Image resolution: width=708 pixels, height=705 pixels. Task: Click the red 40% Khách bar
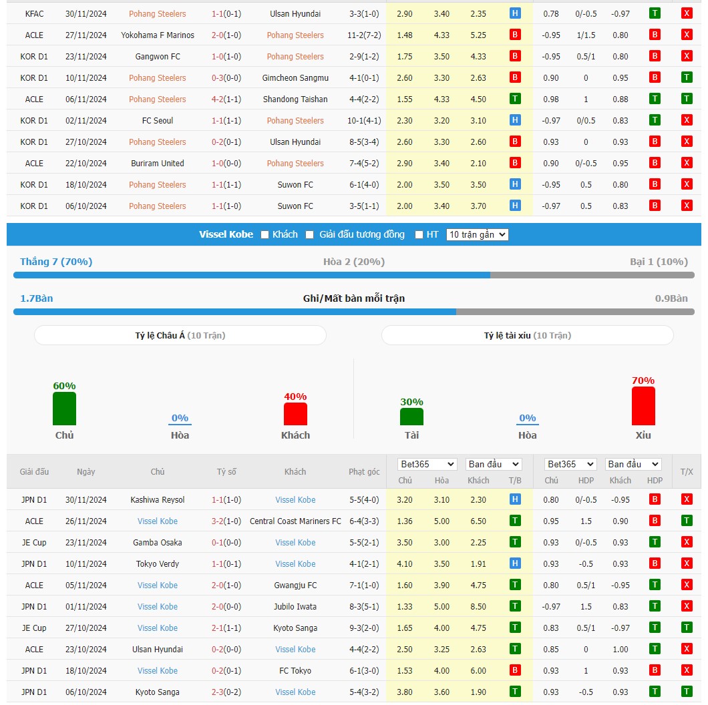pyautogui.click(x=295, y=414)
